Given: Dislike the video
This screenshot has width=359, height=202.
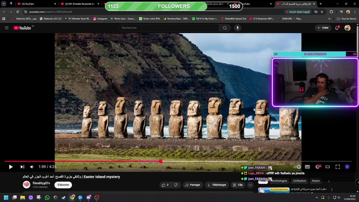Looking at the screenshot, I should coord(176,185).
